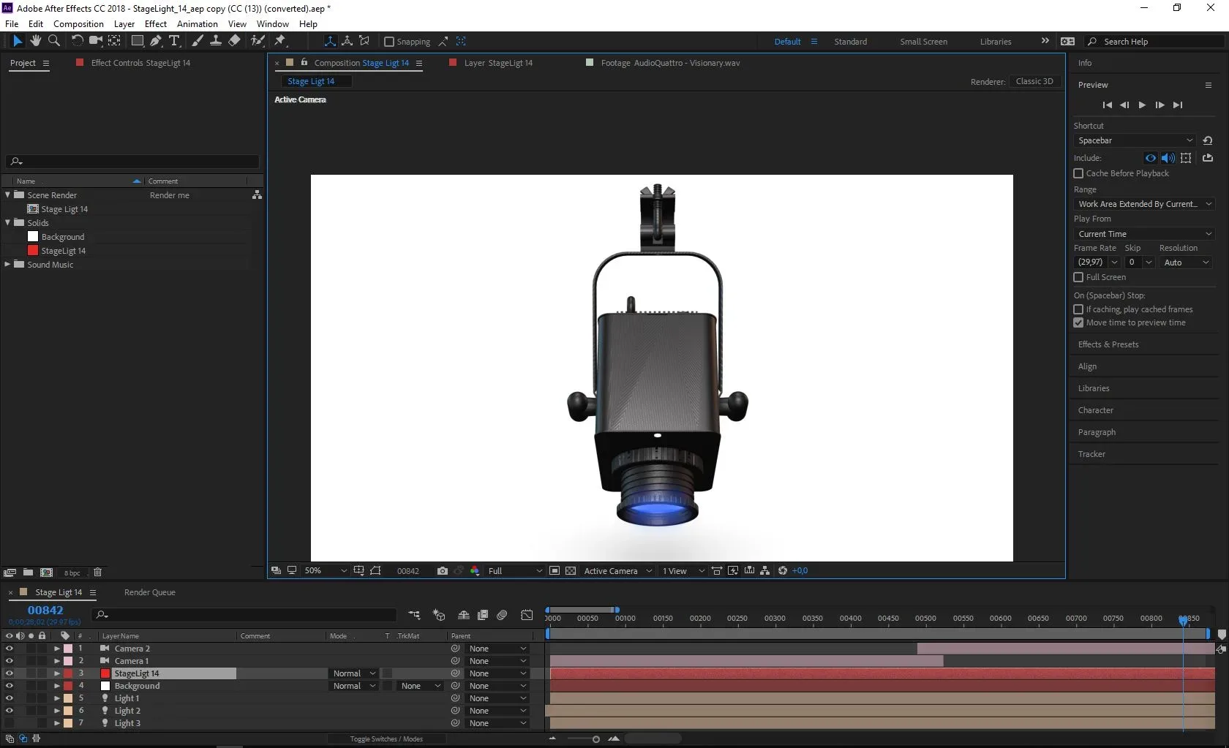
Task: Click Toggle Switches / Modes button
Action: (386, 739)
